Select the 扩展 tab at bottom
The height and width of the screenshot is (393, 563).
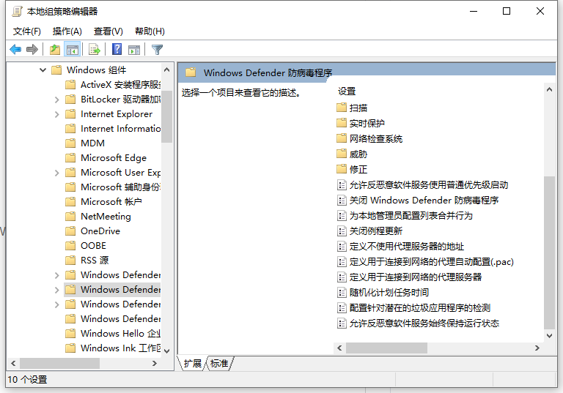click(193, 364)
